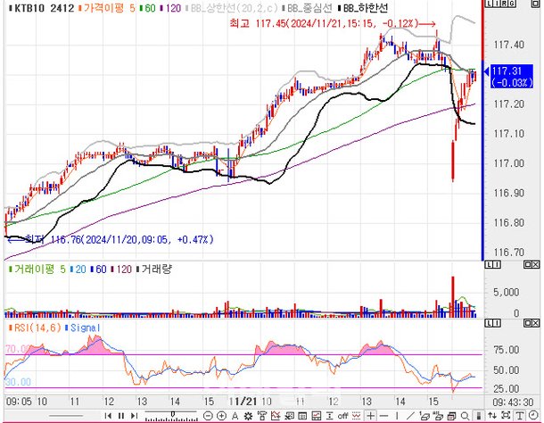The image size is (544, 423).
Task: Zoom out chart with circled minus icon
Action: (208, 416)
